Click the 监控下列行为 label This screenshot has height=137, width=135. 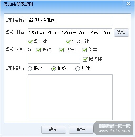tap(19, 50)
